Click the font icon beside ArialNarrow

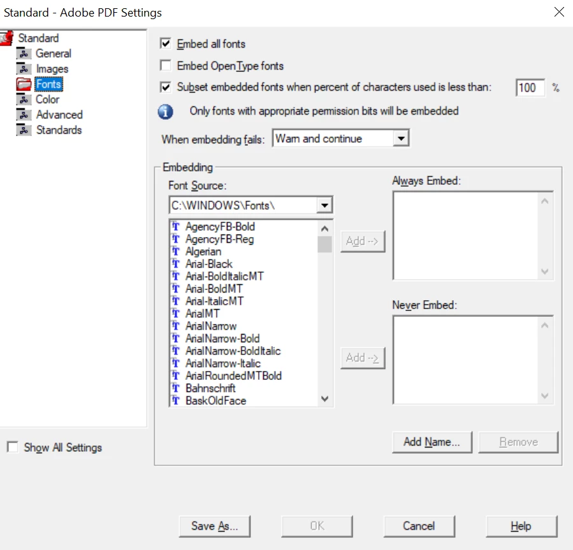click(x=176, y=326)
